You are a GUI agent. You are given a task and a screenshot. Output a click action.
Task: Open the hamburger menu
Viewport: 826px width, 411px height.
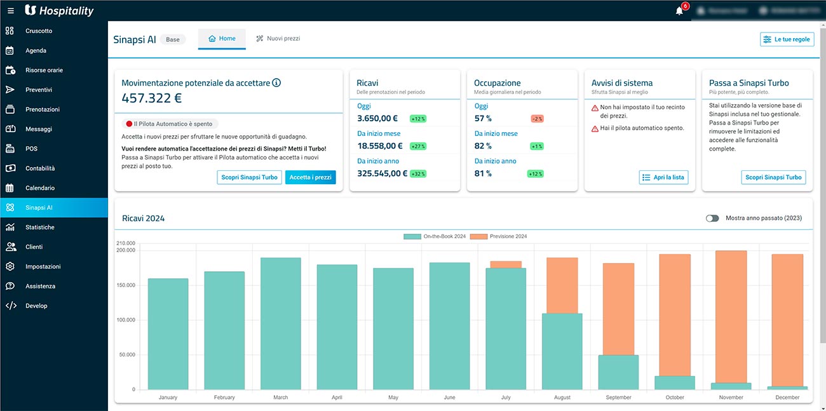10,11
